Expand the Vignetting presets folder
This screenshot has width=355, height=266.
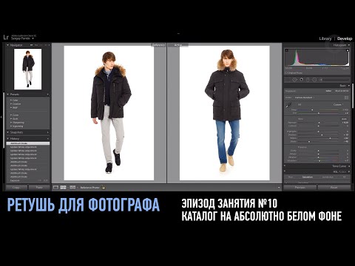point(11,126)
